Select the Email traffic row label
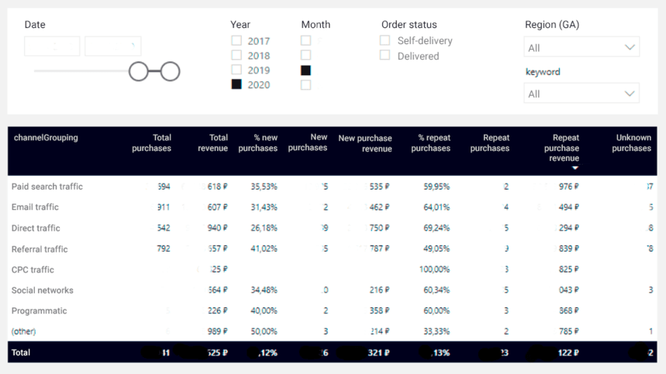The image size is (666, 374). (35, 208)
